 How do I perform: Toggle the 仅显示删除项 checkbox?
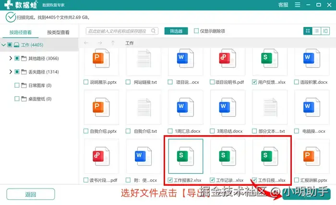point(196,31)
